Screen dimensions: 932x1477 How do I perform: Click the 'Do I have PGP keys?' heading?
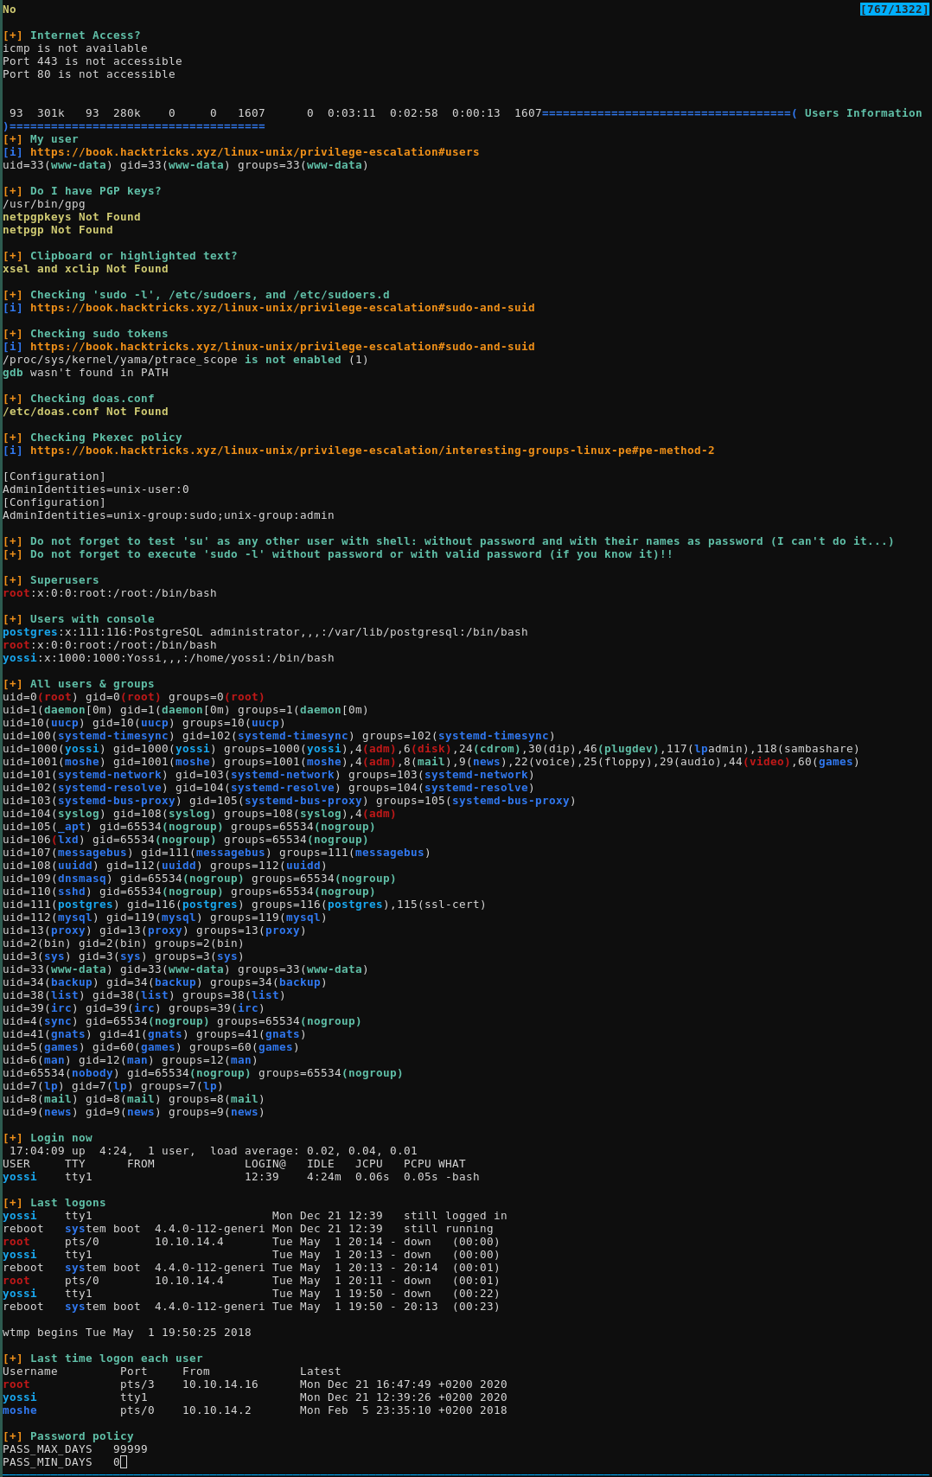click(95, 191)
